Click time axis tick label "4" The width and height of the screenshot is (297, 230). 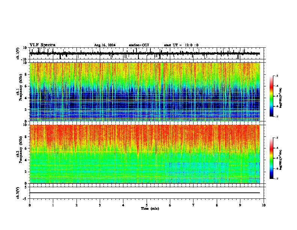[x=123, y=205]
